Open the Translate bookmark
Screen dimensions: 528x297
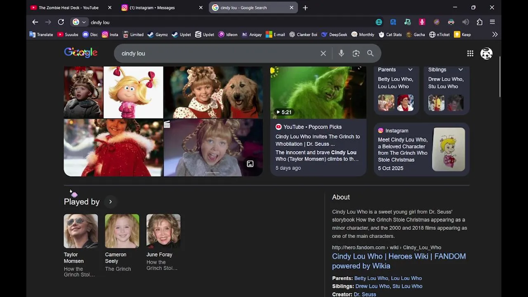coord(41,35)
